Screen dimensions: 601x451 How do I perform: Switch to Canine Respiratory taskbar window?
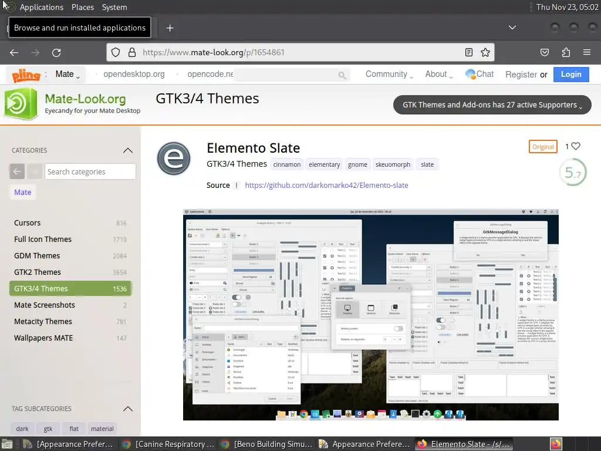[x=167, y=444]
